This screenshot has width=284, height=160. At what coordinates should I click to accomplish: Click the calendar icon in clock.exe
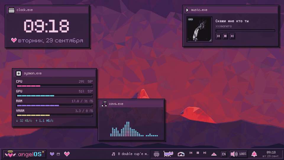click(x=12, y=10)
